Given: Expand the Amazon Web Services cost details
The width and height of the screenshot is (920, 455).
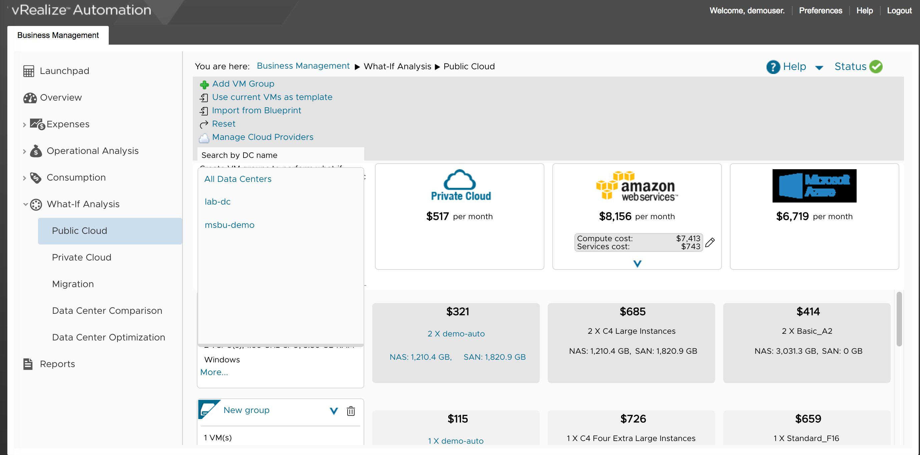Looking at the screenshot, I should pos(636,263).
